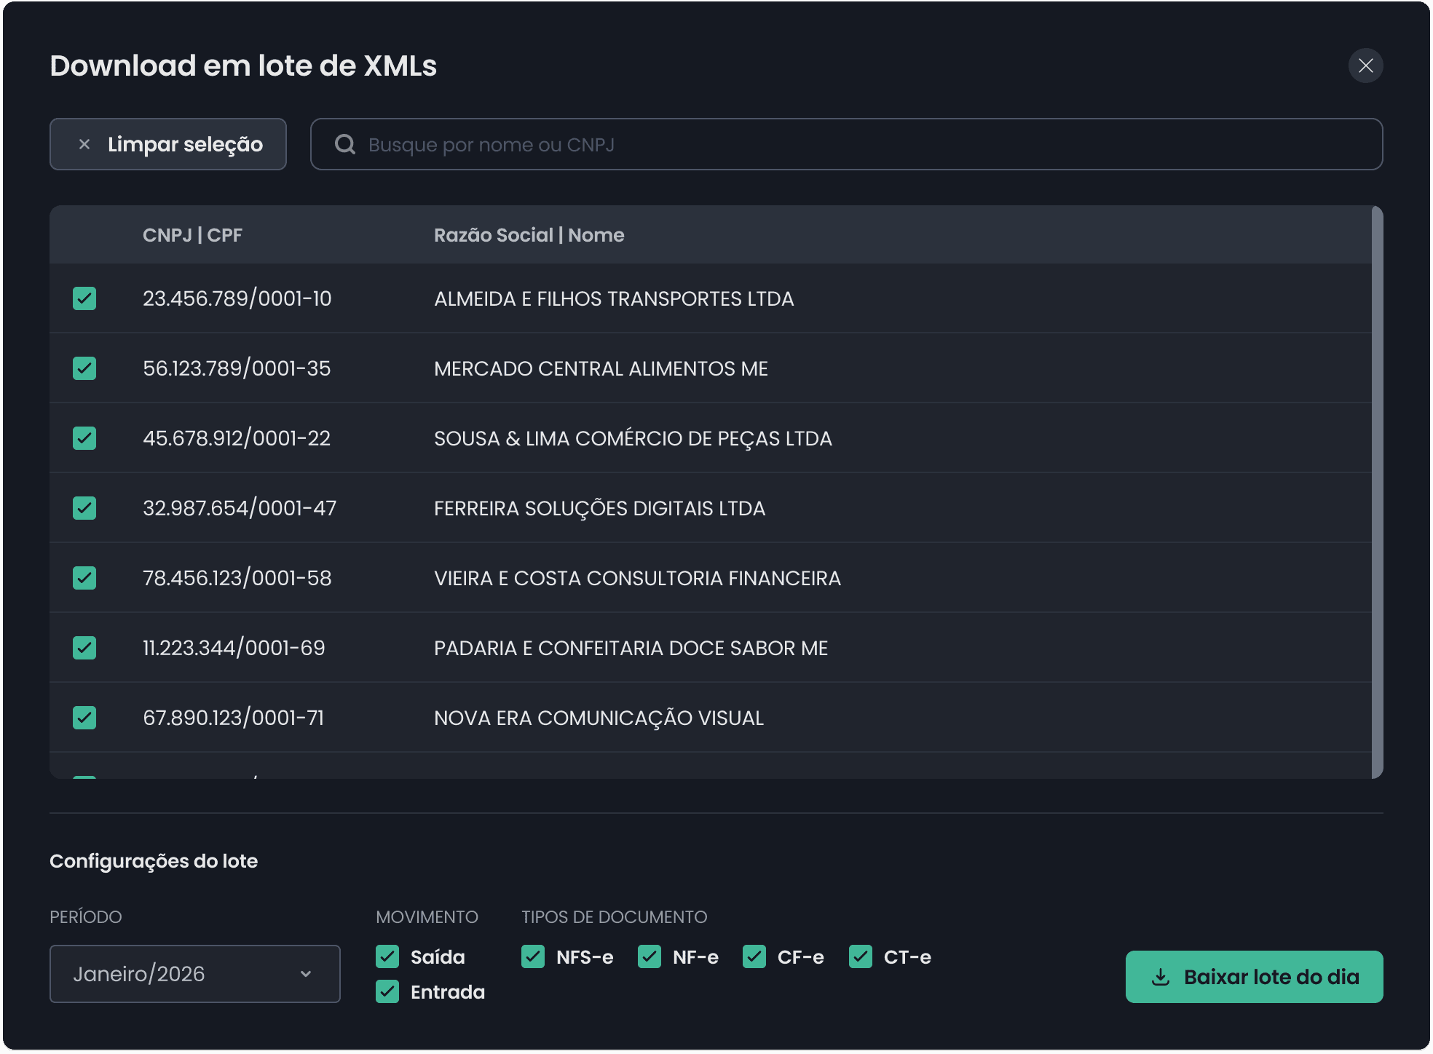Image resolution: width=1433 pixels, height=1054 pixels.
Task: Click the magnifier search icon
Action: (x=344, y=144)
